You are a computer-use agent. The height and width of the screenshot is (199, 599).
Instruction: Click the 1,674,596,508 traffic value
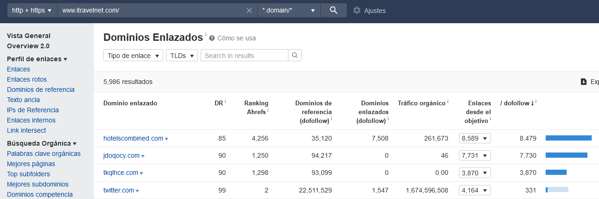click(x=427, y=190)
